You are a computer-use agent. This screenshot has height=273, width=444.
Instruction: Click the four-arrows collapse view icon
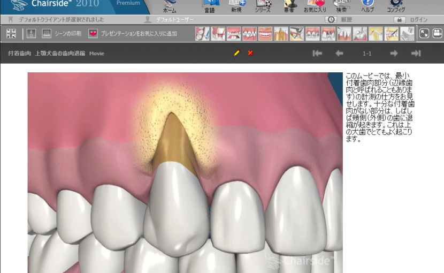click(x=11, y=34)
